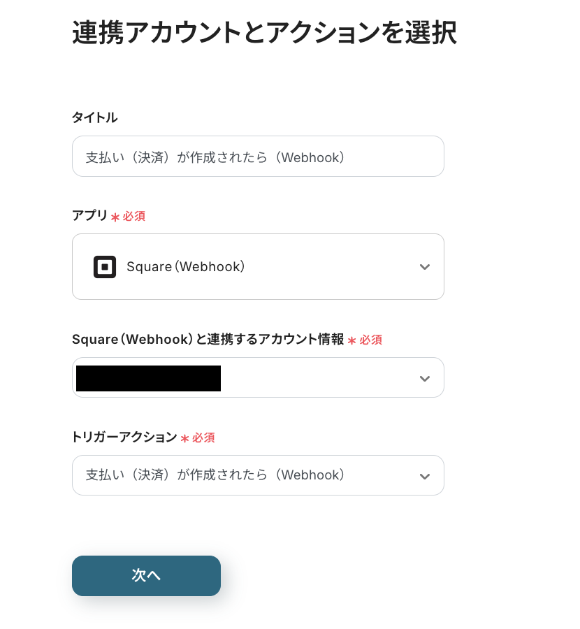Click the red asterisk next to アカウント情報
The width and height of the screenshot is (580, 629).
(352, 340)
